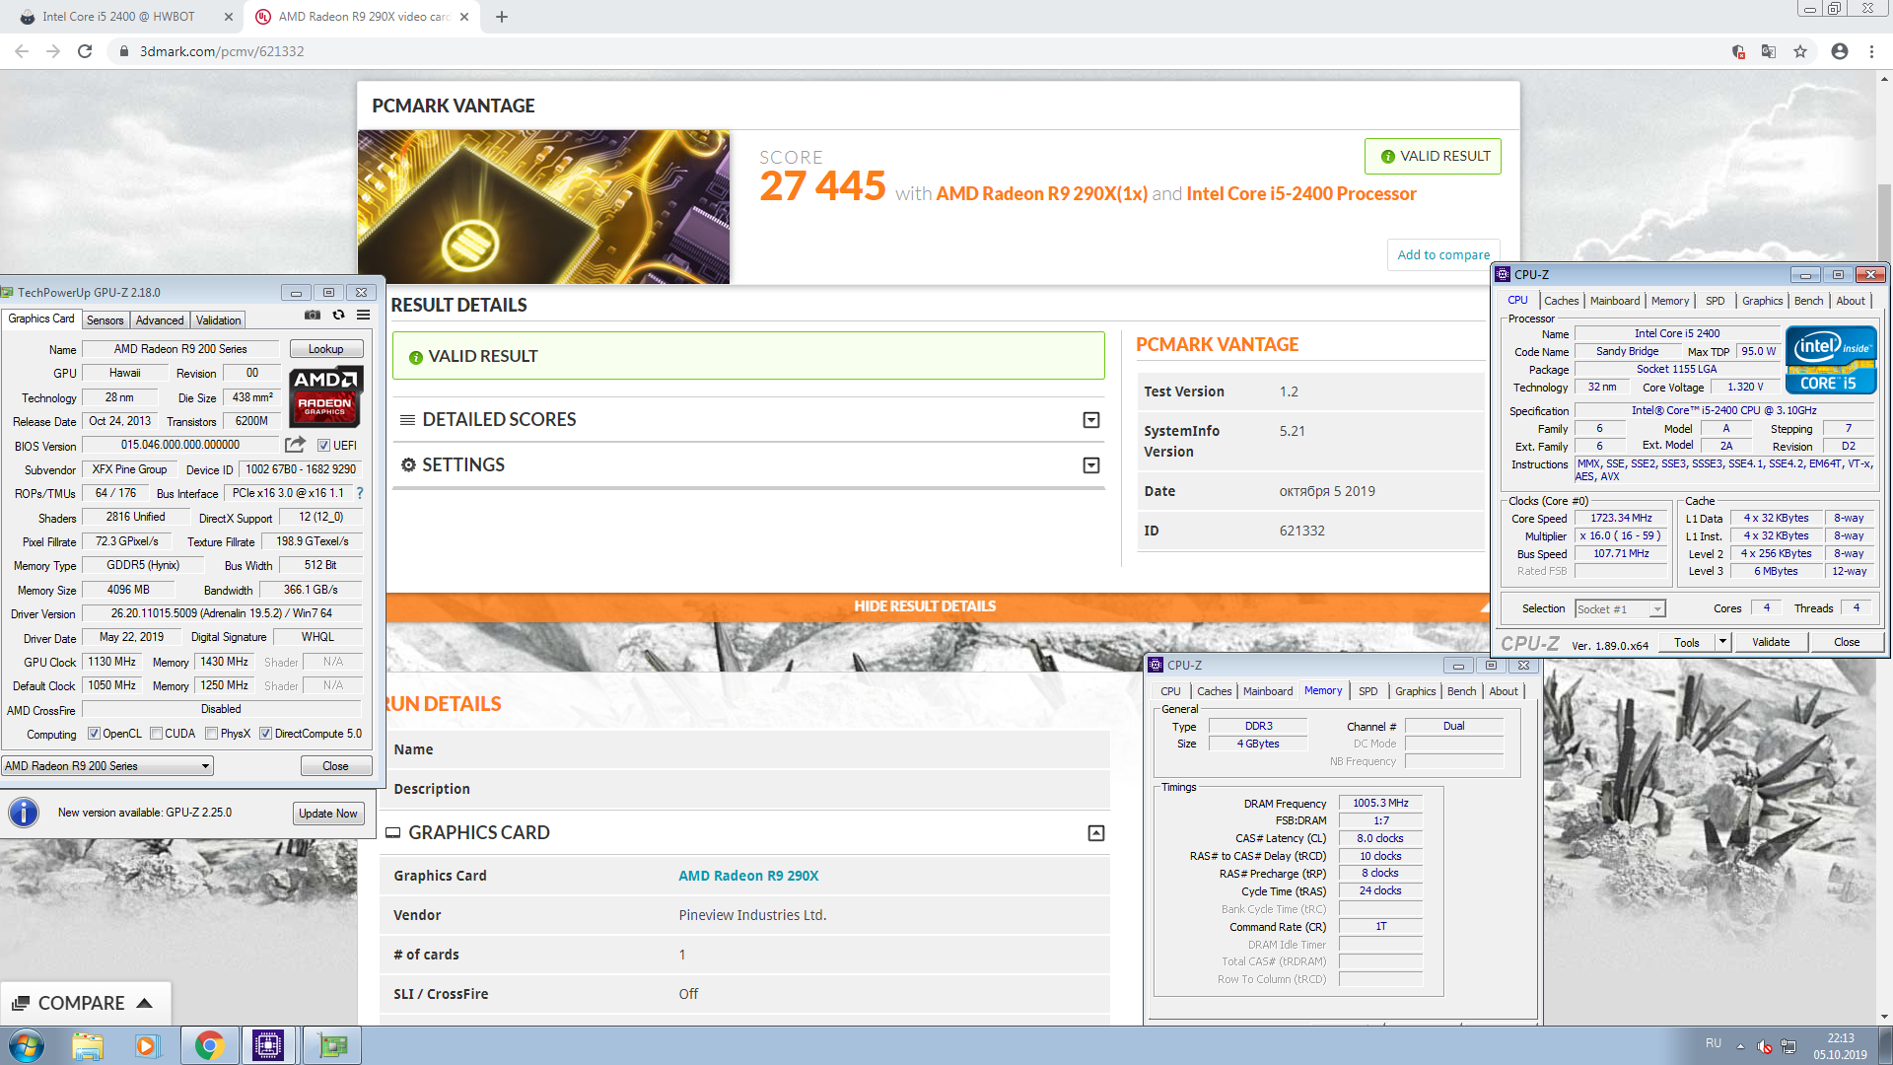Click the CPU-Z Validate button

click(x=1771, y=642)
